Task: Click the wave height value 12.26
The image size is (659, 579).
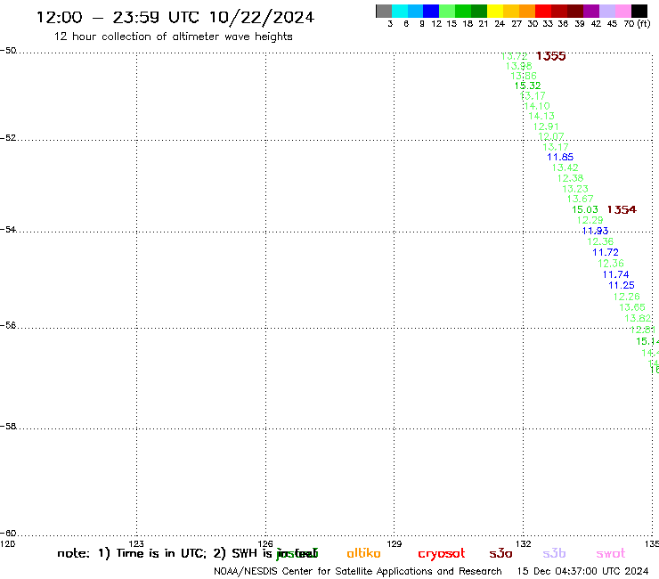Action: (x=627, y=297)
